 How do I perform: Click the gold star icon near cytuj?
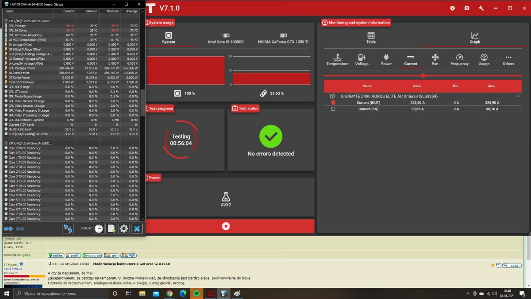coord(493,265)
